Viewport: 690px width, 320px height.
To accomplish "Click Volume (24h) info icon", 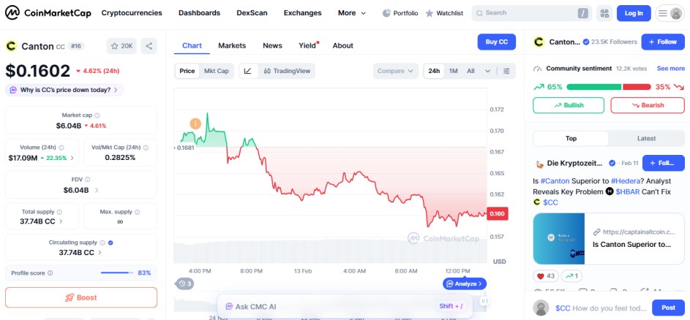I will (x=61, y=148).
